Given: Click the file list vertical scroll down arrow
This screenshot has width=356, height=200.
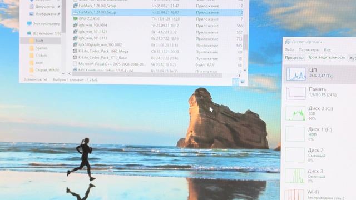Looking at the screenshot, I should click(x=245, y=71).
